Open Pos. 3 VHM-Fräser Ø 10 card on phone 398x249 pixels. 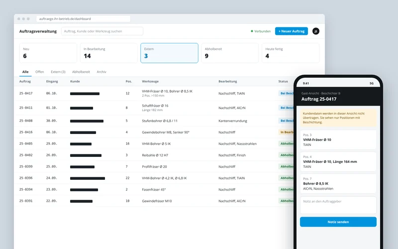(x=338, y=140)
